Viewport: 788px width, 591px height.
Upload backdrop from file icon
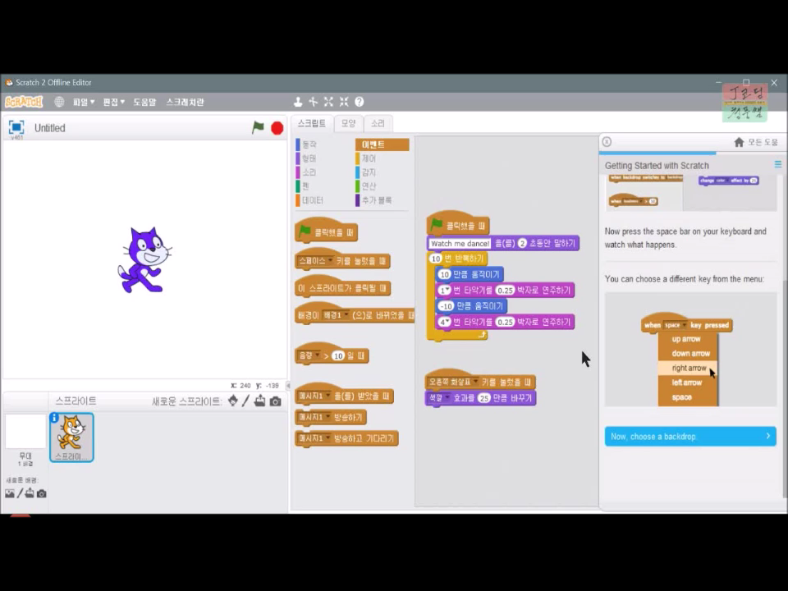click(30, 493)
